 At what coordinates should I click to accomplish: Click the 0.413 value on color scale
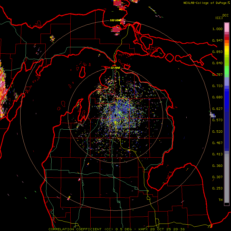click(x=217, y=154)
